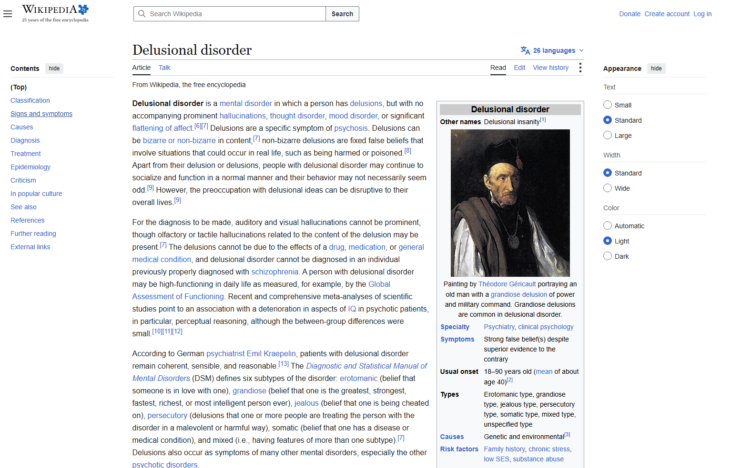731x468 pixels.
Task: Select Standard width option
Action: click(x=608, y=173)
